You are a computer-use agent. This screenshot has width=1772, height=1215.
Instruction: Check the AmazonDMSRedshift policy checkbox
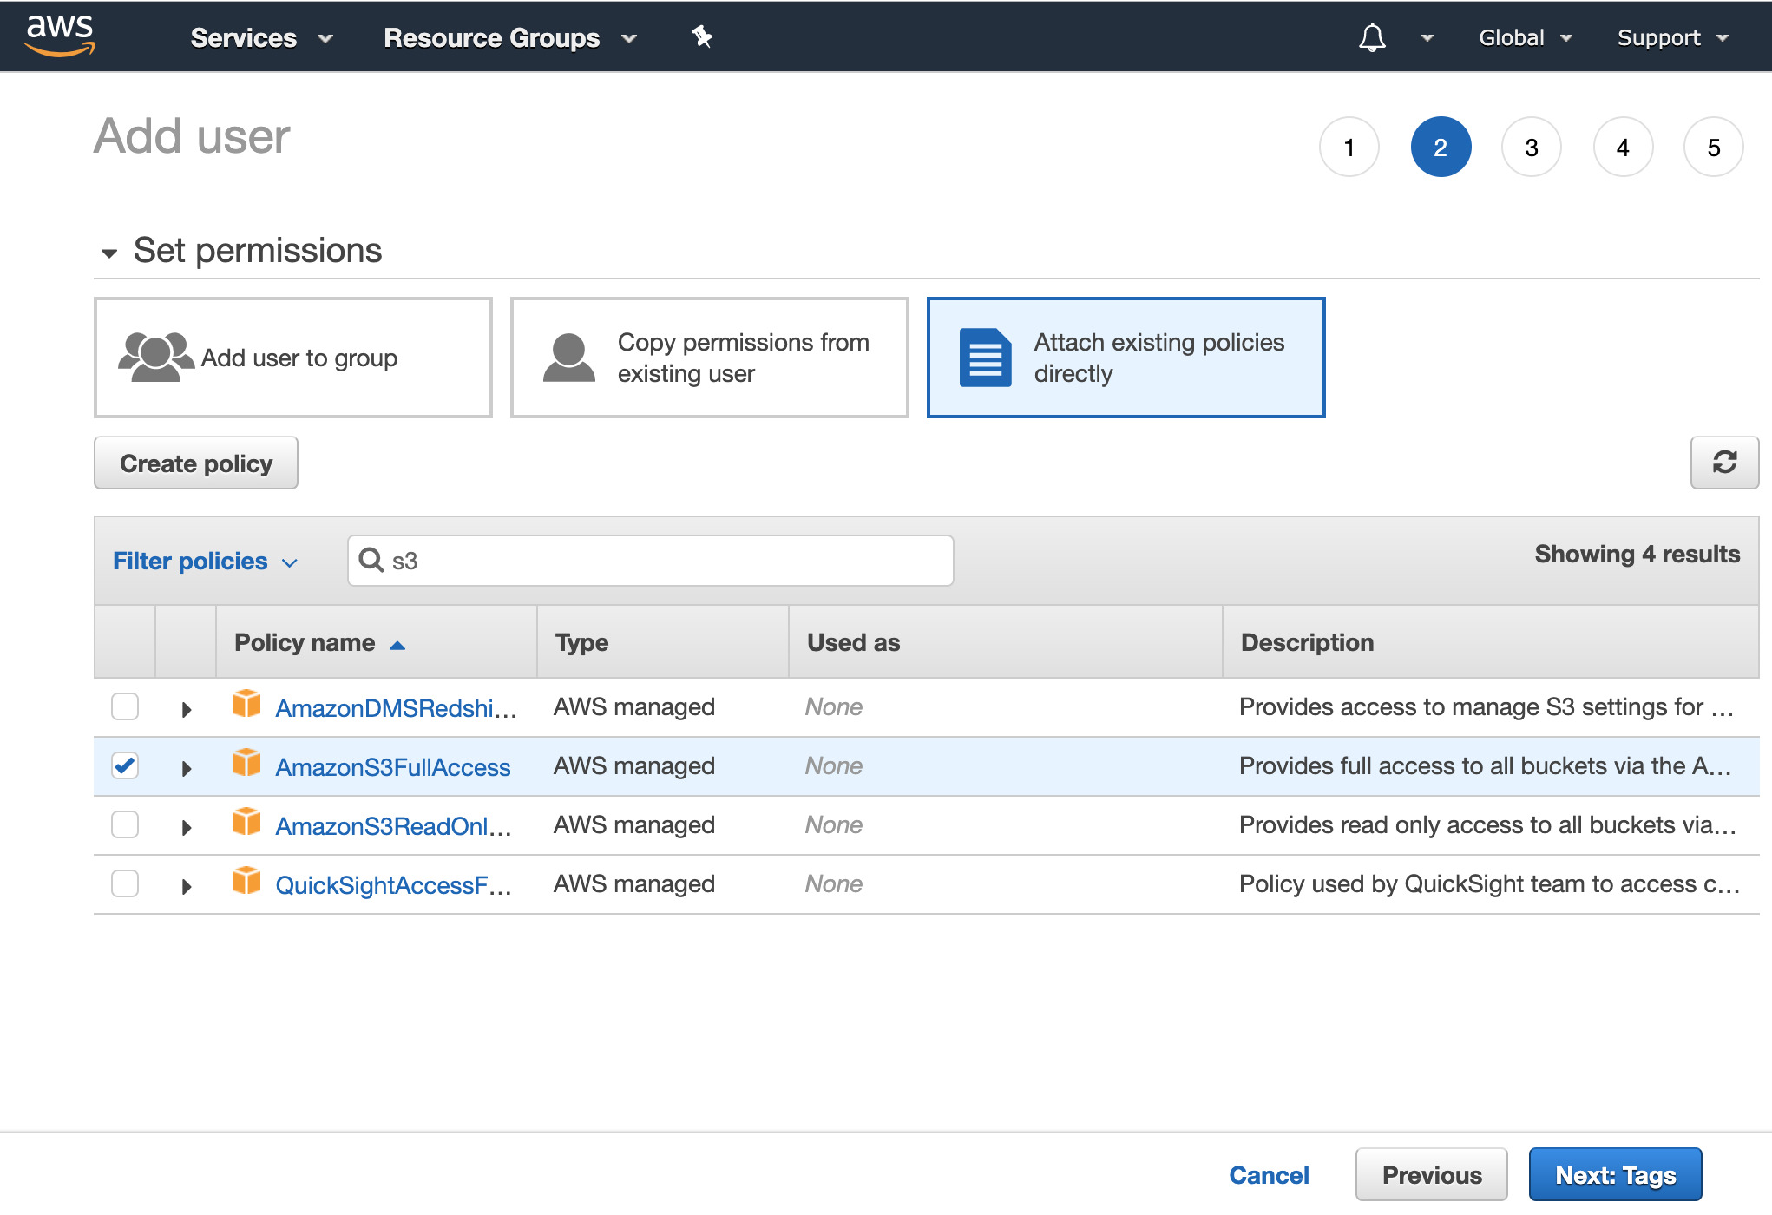point(125,706)
